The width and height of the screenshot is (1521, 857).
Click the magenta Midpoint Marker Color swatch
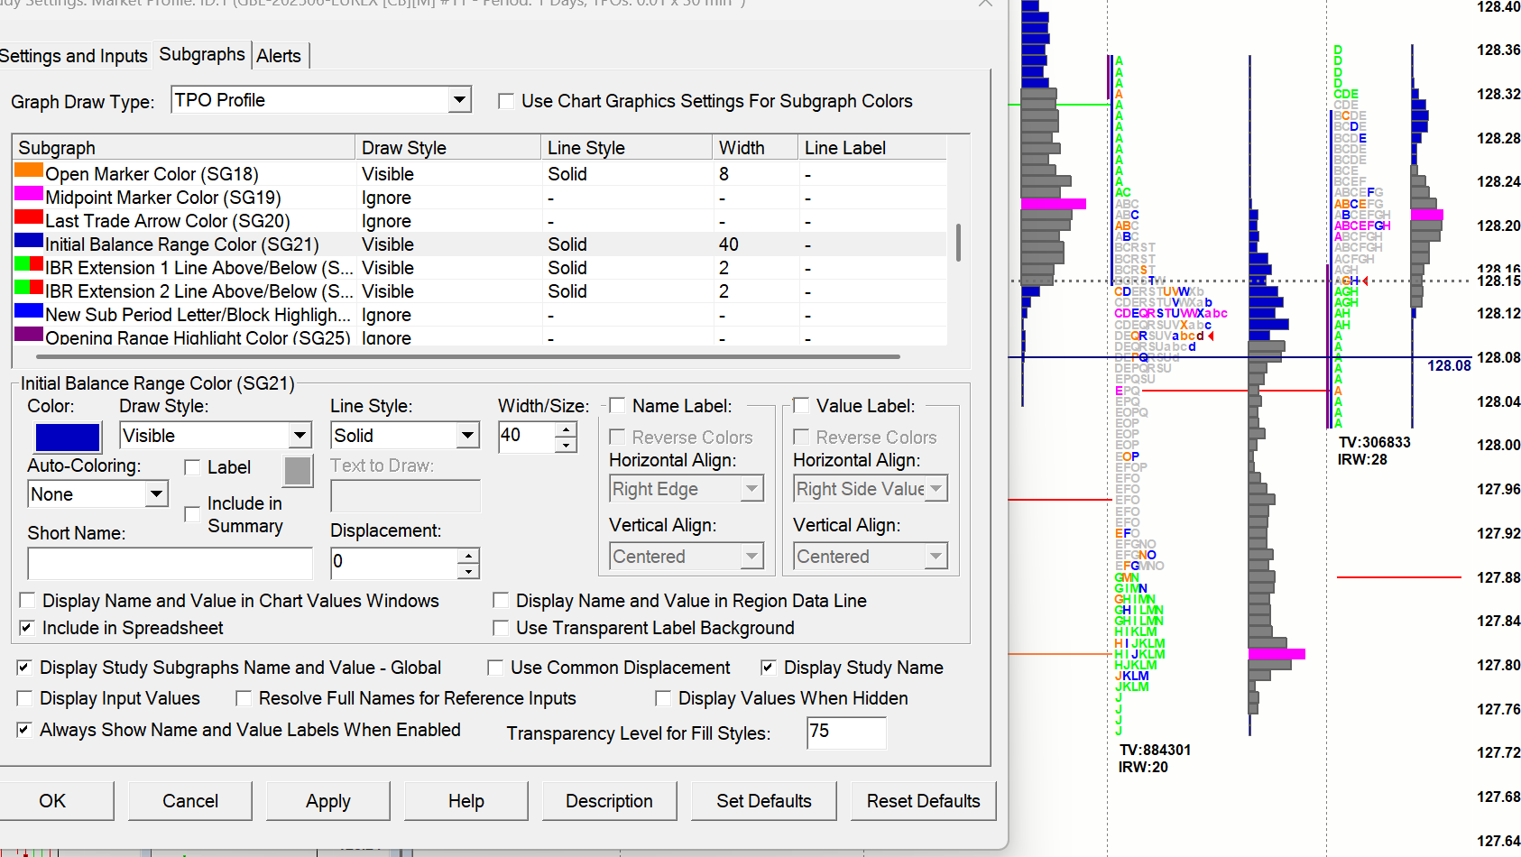click(x=29, y=194)
